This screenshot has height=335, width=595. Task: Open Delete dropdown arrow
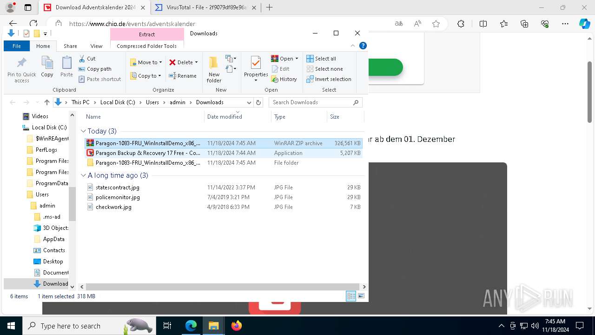click(x=196, y=62)
